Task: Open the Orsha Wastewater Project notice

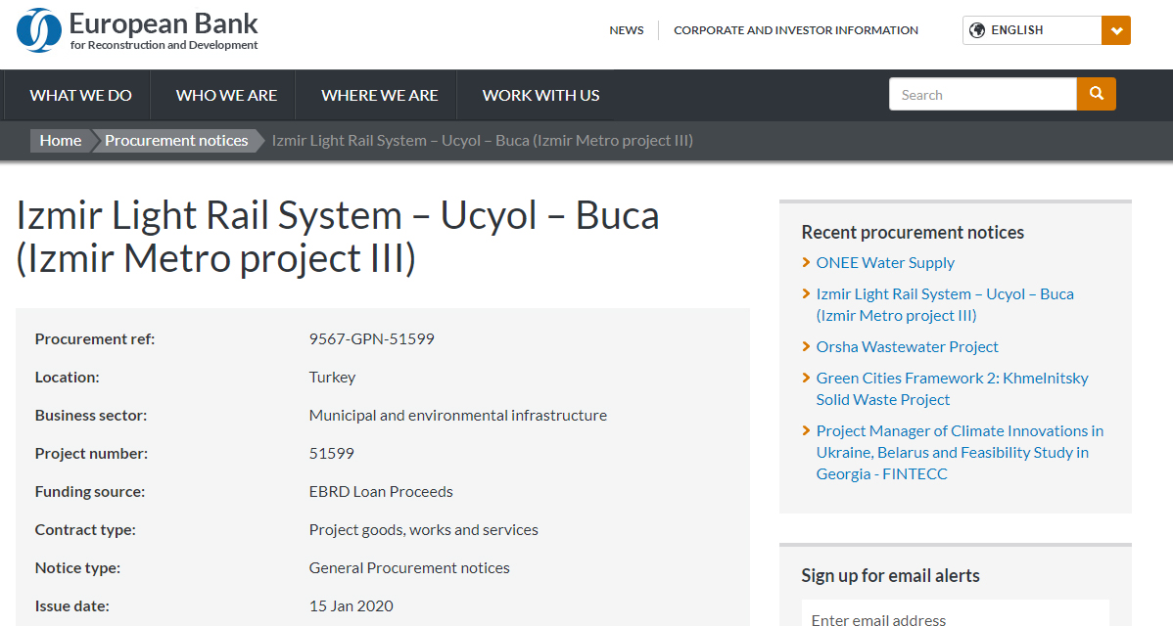Action: click(907, 346)
